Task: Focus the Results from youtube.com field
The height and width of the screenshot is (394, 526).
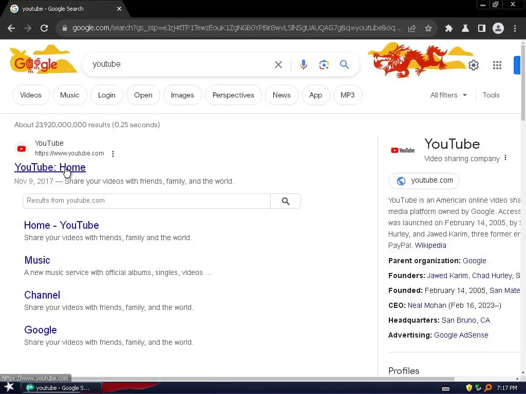Action: 146,201
